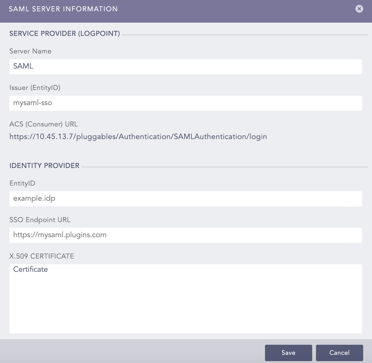Screen dimensions: 372x363
Task: Select the SAML text in Server Name
Action: 23,66
